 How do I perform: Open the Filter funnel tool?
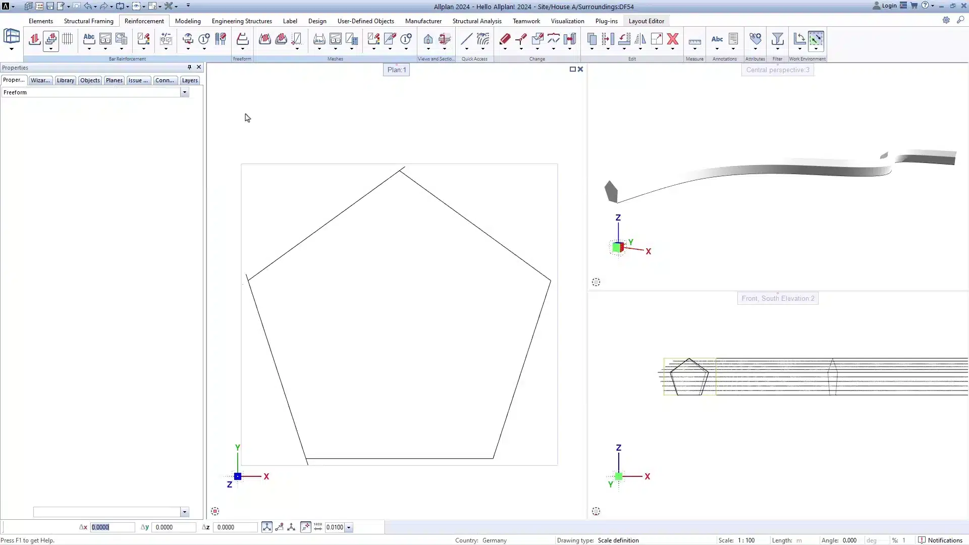pyautogui.click(x=777, y=39)
